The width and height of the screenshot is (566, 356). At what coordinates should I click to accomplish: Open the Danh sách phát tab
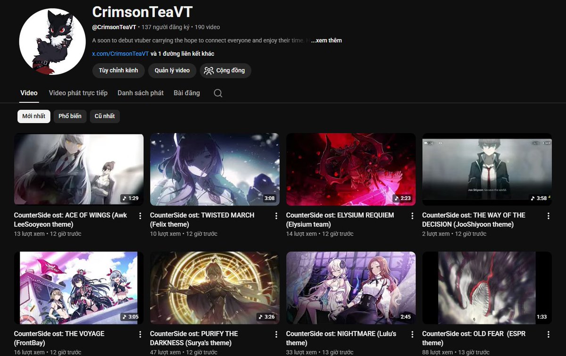click(141, 93)
